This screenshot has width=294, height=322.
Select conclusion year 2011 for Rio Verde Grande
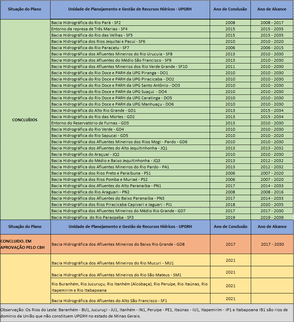click(230, 67)
